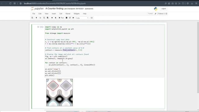The width and height of the screenshot is (199, 112).
Task: Restart and run all with the fast-forward icon
Action: point(73,18)
